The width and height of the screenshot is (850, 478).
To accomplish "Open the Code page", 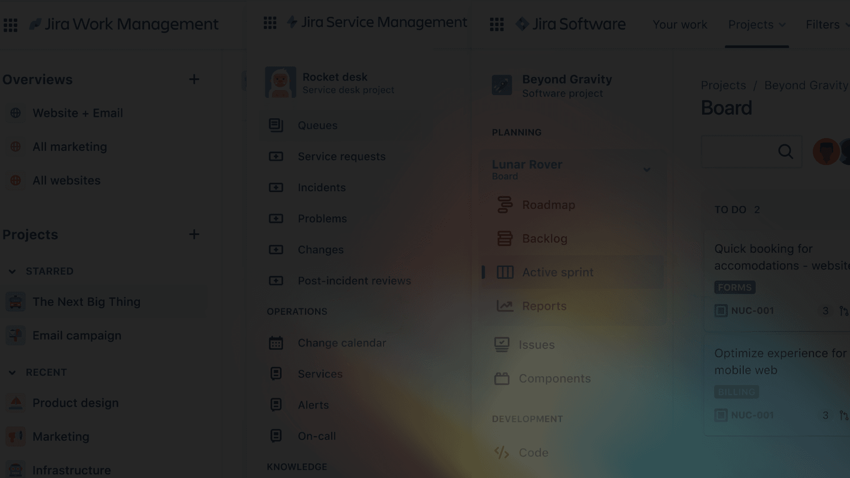I will (533, 452).
